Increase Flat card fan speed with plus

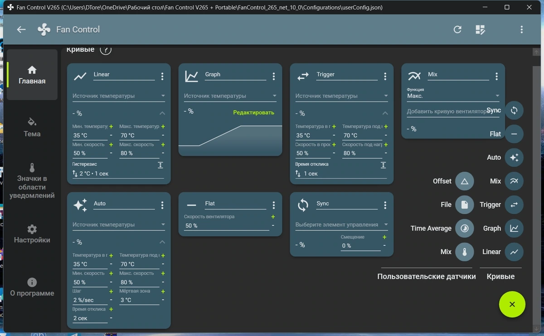click(x=273, y=217)
